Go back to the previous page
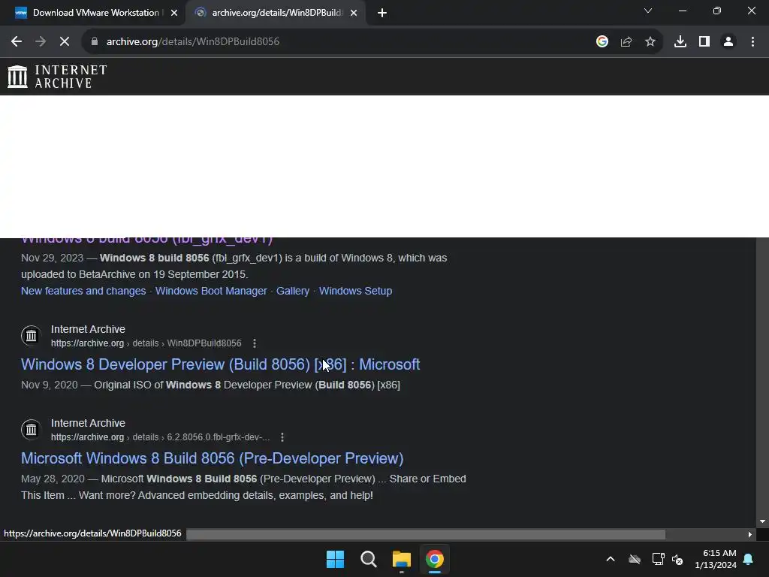The height and width of the screenshot is (577, 769). click(17, 42)
